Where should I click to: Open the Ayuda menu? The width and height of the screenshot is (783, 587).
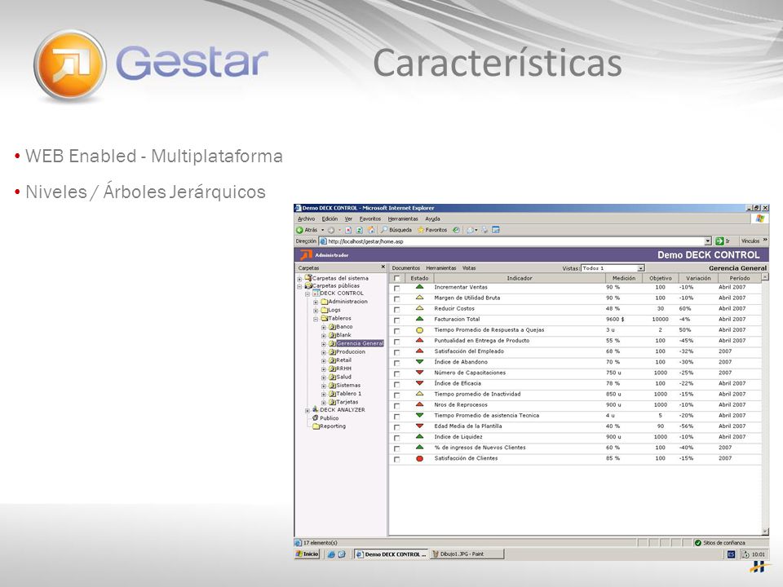pos(432,218)
